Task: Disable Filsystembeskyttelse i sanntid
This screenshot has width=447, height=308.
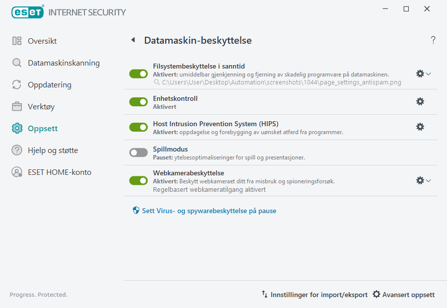Action: pos(138,73)
